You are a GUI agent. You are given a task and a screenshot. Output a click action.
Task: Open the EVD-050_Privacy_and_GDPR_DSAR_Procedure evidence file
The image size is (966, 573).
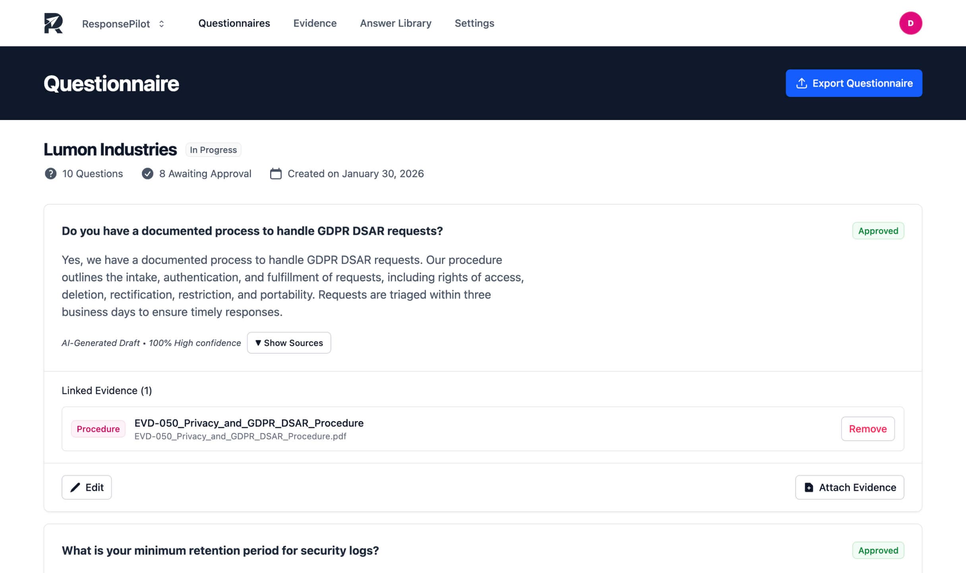249,423
